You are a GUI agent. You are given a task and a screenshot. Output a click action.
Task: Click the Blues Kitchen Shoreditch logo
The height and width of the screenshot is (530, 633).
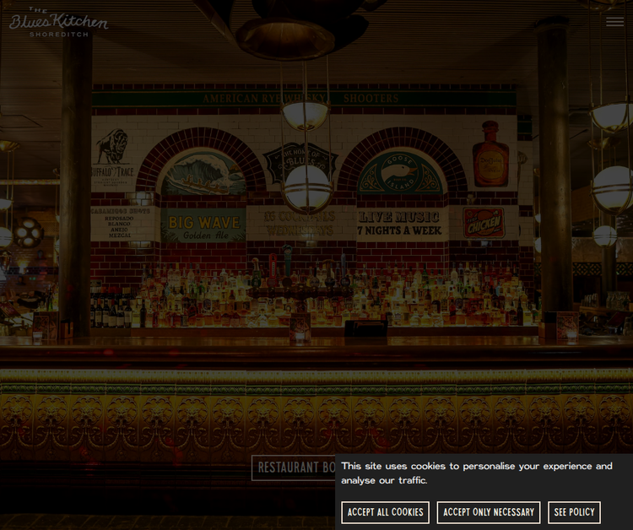[58, 22]
